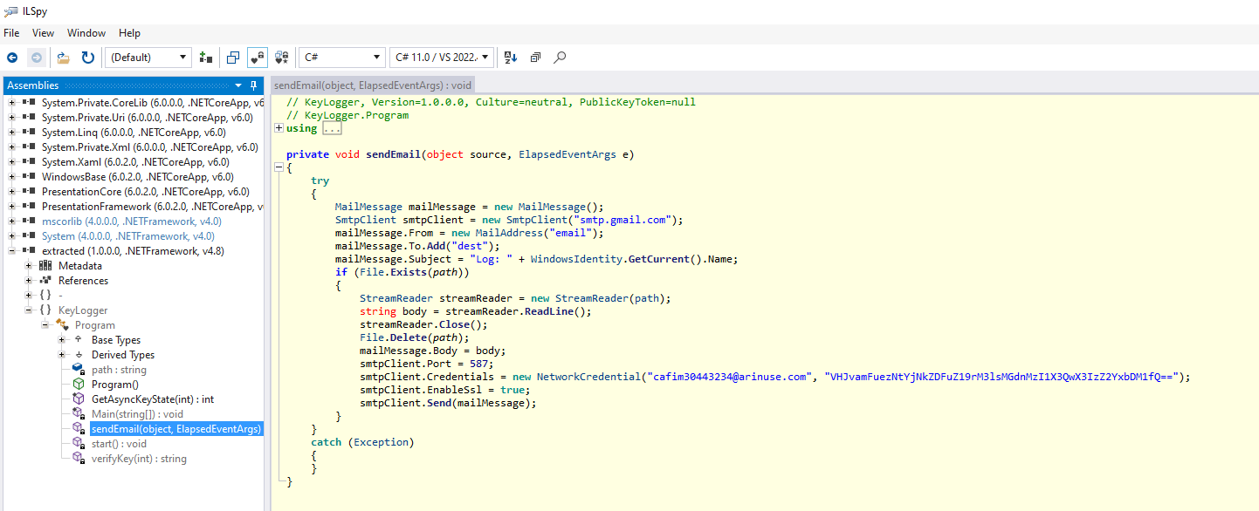This screenshot has height=511, width=1259.
Task: Click the overlapping-windows toolbar icon
Action: 233,58
